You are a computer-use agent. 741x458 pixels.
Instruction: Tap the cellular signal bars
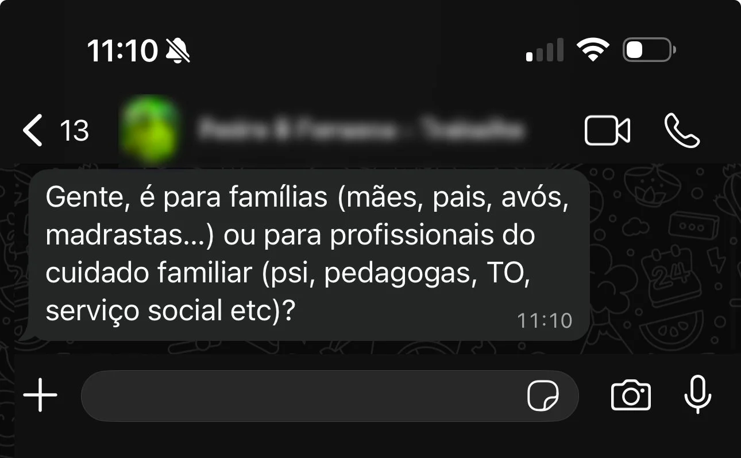(545, 51)
